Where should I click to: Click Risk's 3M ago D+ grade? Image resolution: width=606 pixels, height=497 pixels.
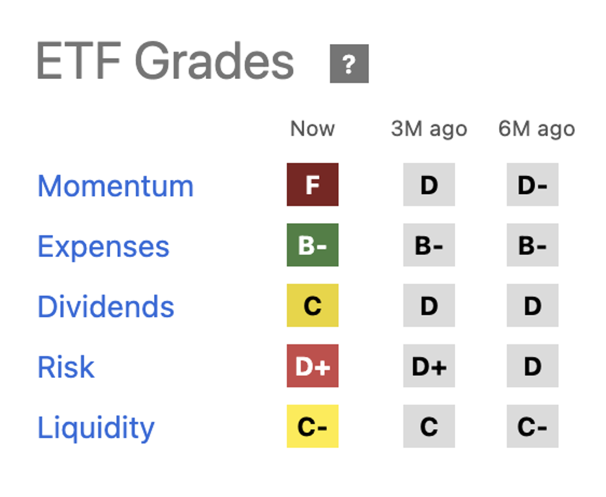point(429,366)
